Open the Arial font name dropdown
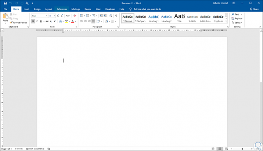This screenshot has width=263, height=151. (46, 16)
